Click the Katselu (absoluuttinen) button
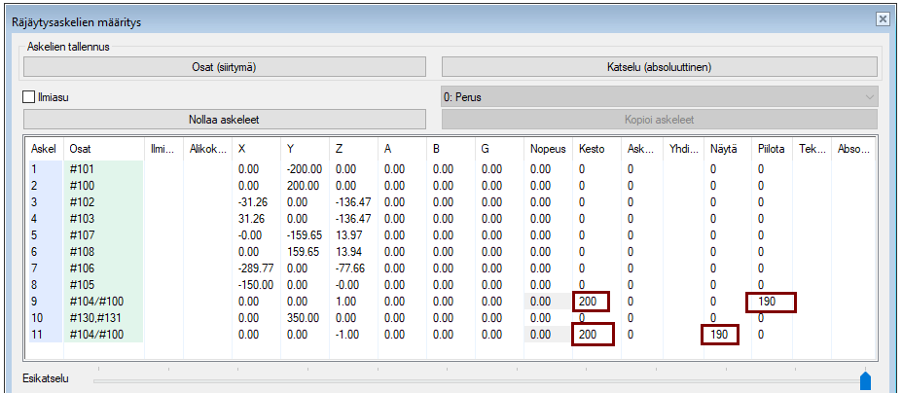The image size is (902, 393). 660,66
